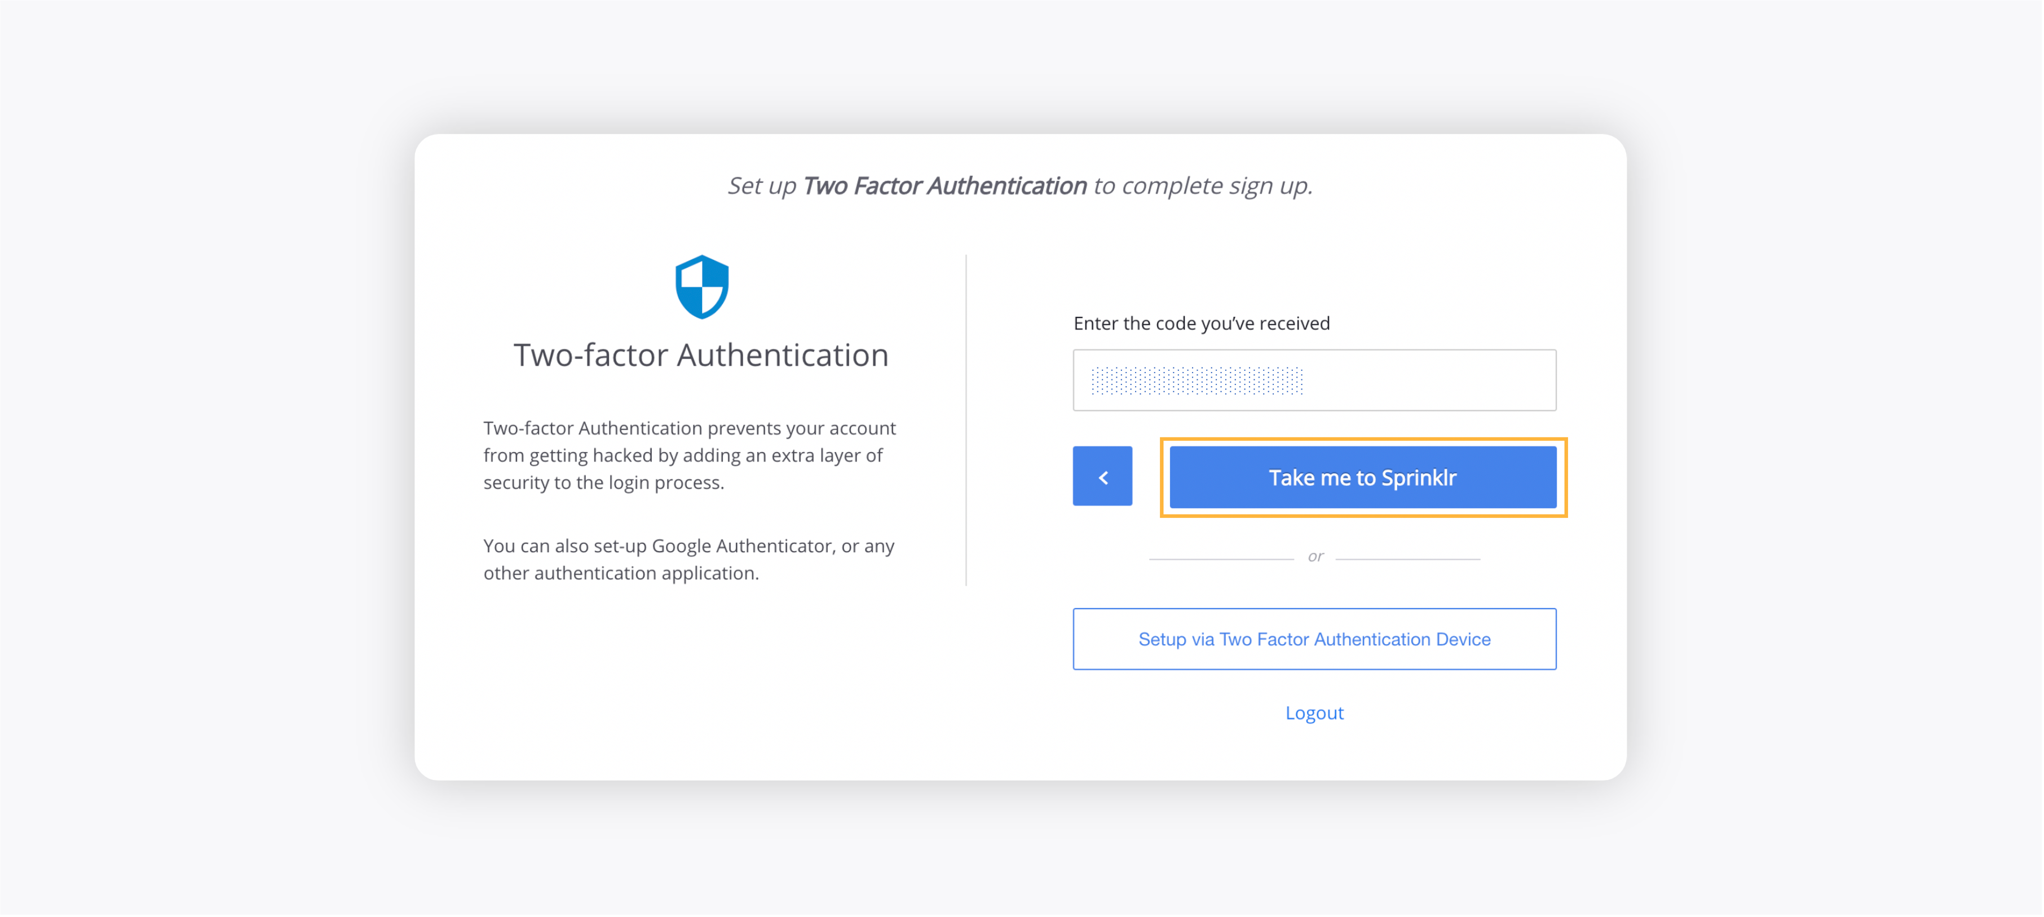Click the yellow highlight border around Sprinklr button
This screenshot has height=917, width=2044.
pyautogui.click(x=1363, y=438)
